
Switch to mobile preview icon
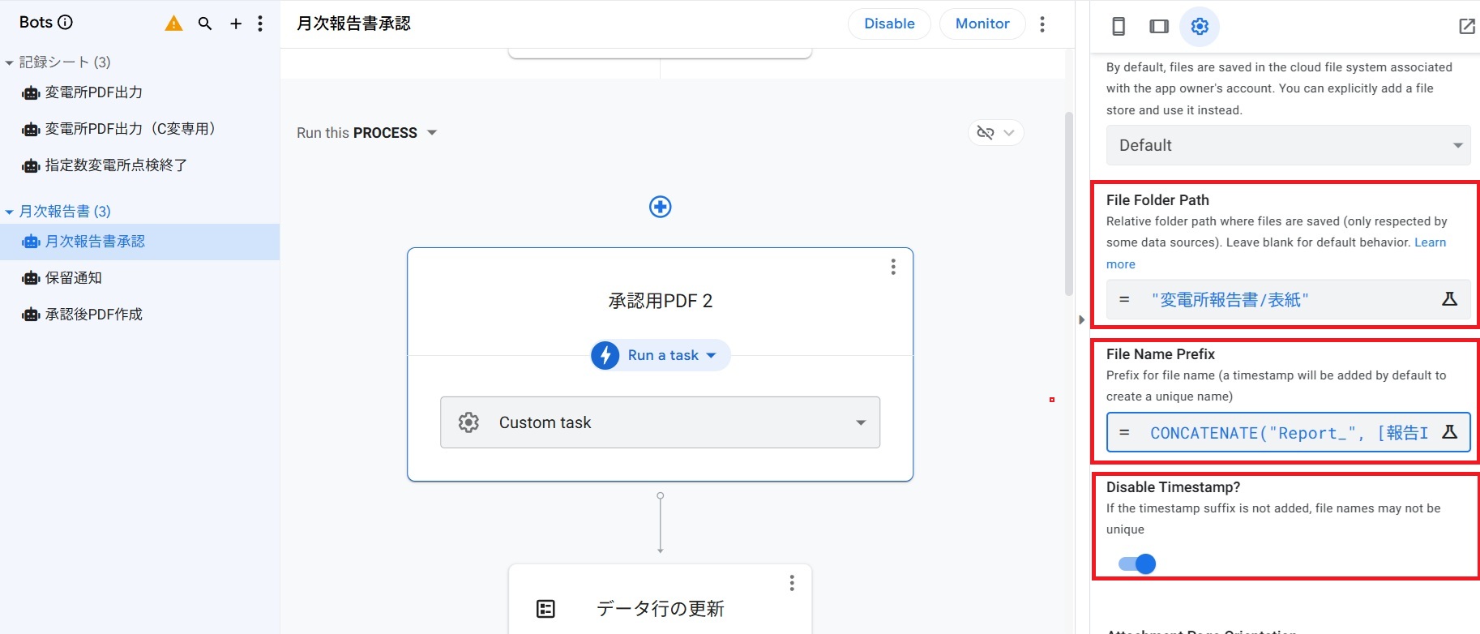click(x=1119, y=26)
